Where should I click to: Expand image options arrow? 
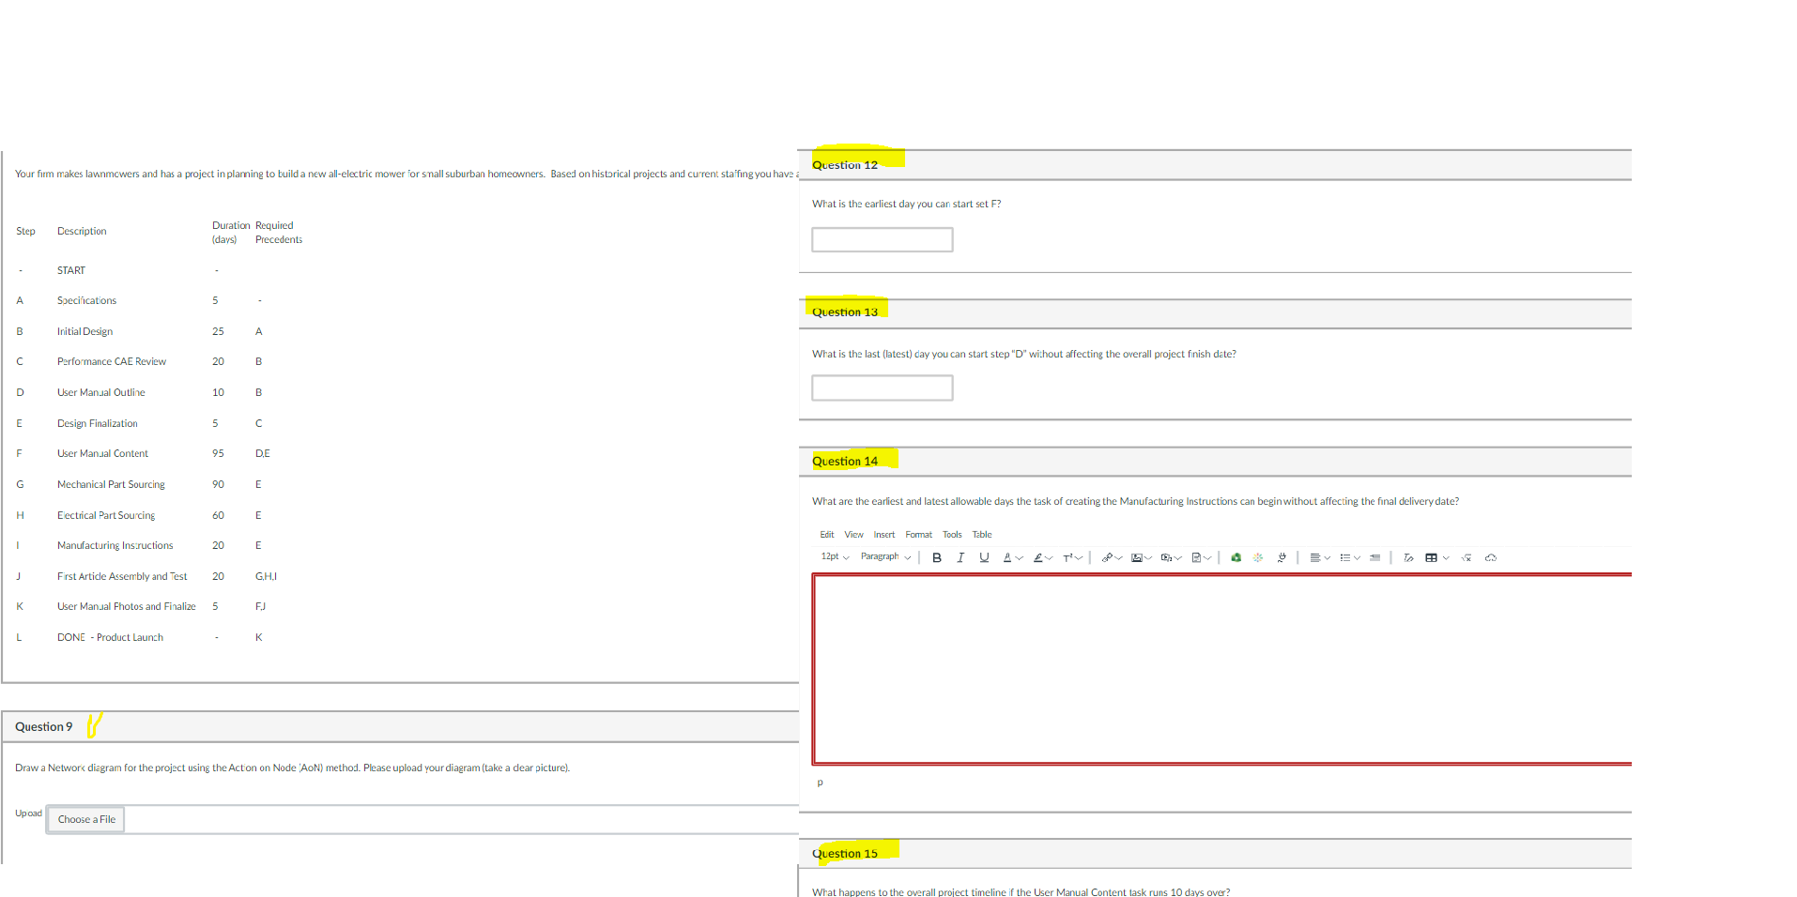(x=1148, y=558)
